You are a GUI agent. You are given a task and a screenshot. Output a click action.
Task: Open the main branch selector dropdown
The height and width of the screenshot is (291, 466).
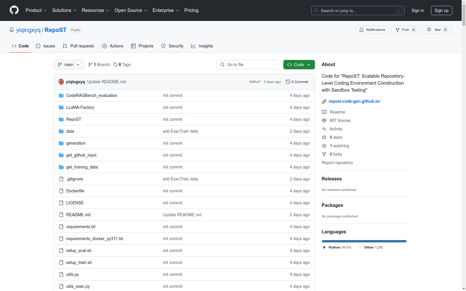pos(69,65)
